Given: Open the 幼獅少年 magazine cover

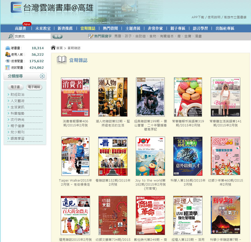Looking at the screenshot, I should click(225, 156).
